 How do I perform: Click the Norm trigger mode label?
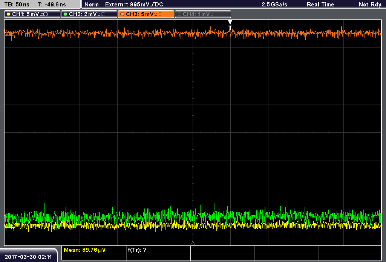tap(92, 5)
